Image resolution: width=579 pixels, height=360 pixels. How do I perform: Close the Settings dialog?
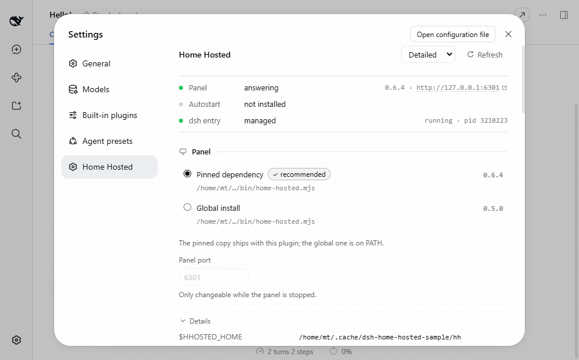508,34
